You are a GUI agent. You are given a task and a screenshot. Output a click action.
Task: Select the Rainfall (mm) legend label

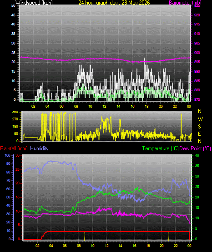tap(14, 148)
